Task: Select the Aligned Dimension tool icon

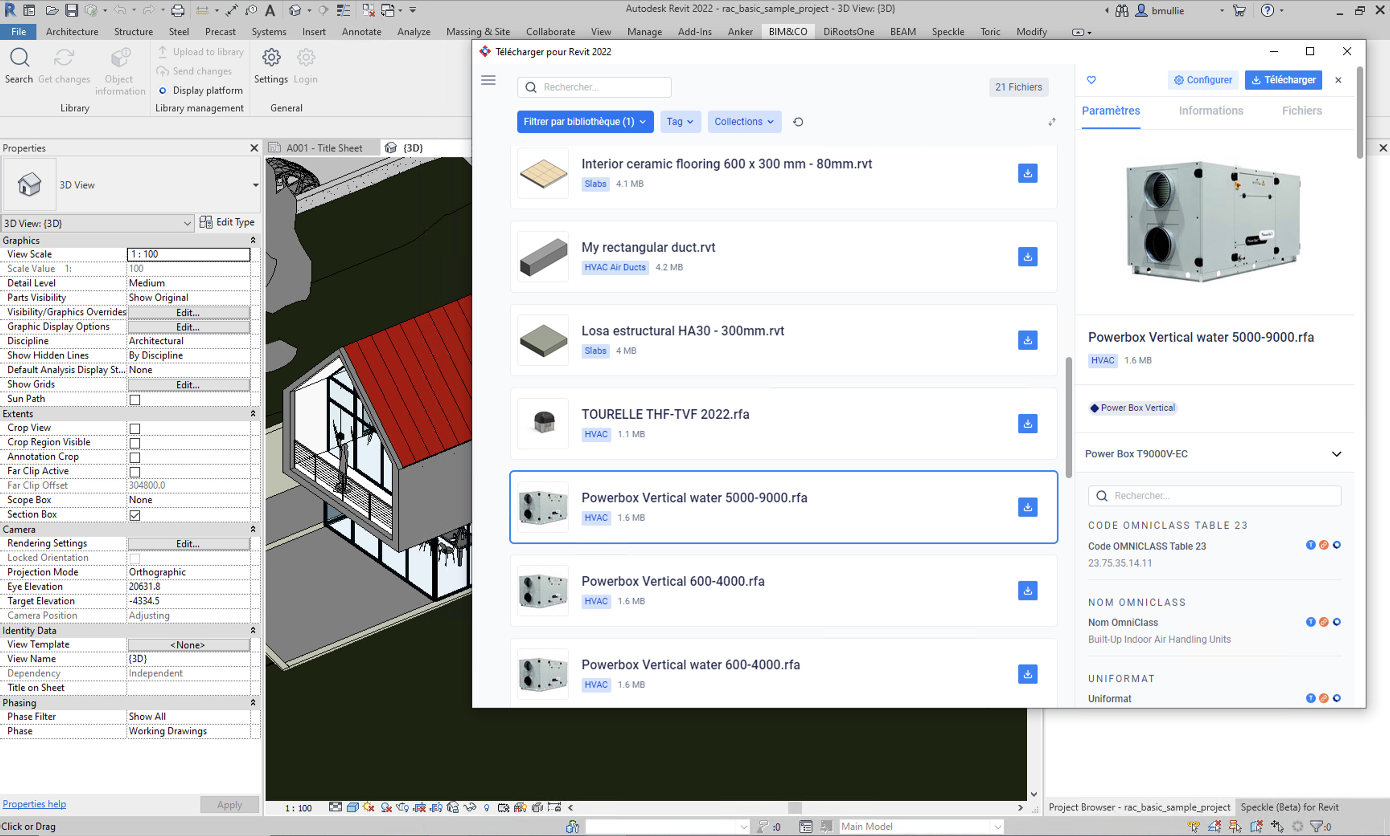Action: coord(232,10)
